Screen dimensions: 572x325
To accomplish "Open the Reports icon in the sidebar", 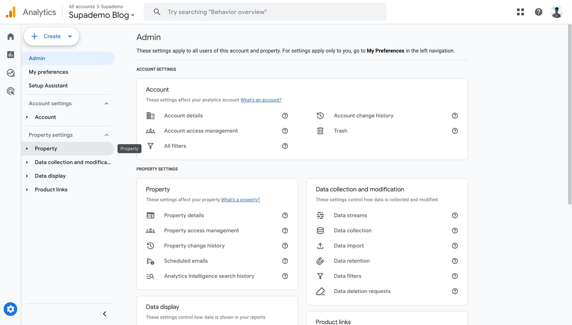I will [x=10, y=55].
